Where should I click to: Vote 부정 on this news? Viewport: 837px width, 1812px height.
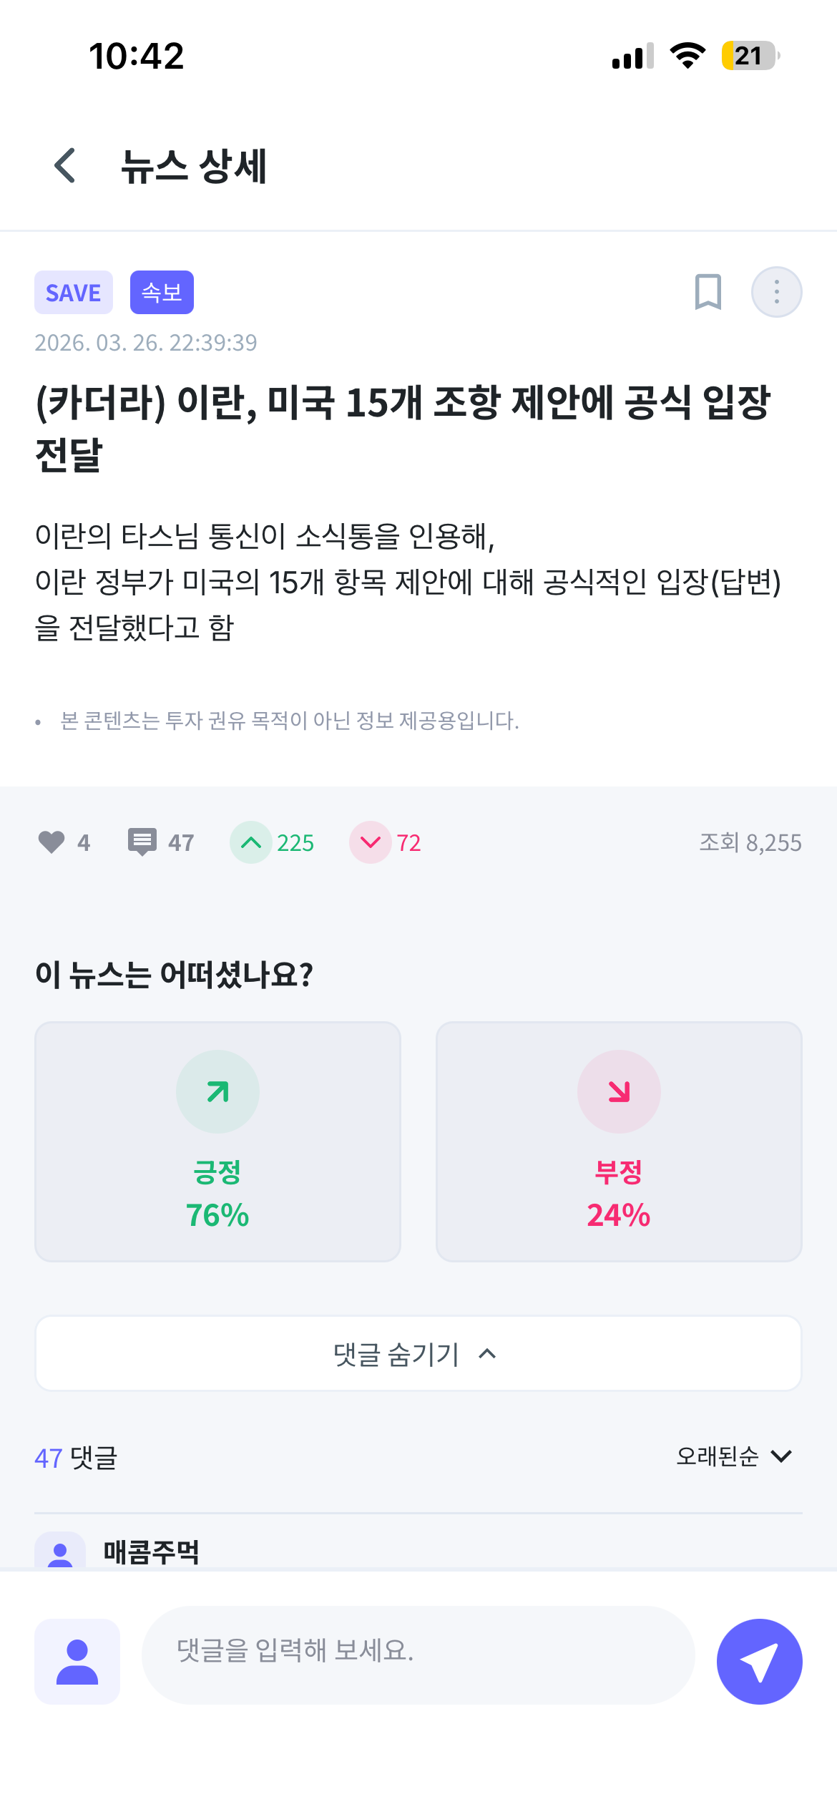pyautogui.click(x=619, y=1141)
